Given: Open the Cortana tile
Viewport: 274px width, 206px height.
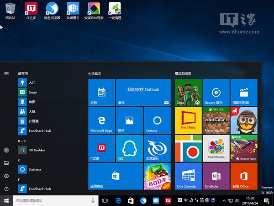Looking at the screenshot, I should [157, 120].
